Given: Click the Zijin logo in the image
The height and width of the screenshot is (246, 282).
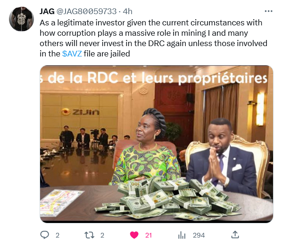Looking at the screenshot, I should pyautogui.click(x=80, y=112).
